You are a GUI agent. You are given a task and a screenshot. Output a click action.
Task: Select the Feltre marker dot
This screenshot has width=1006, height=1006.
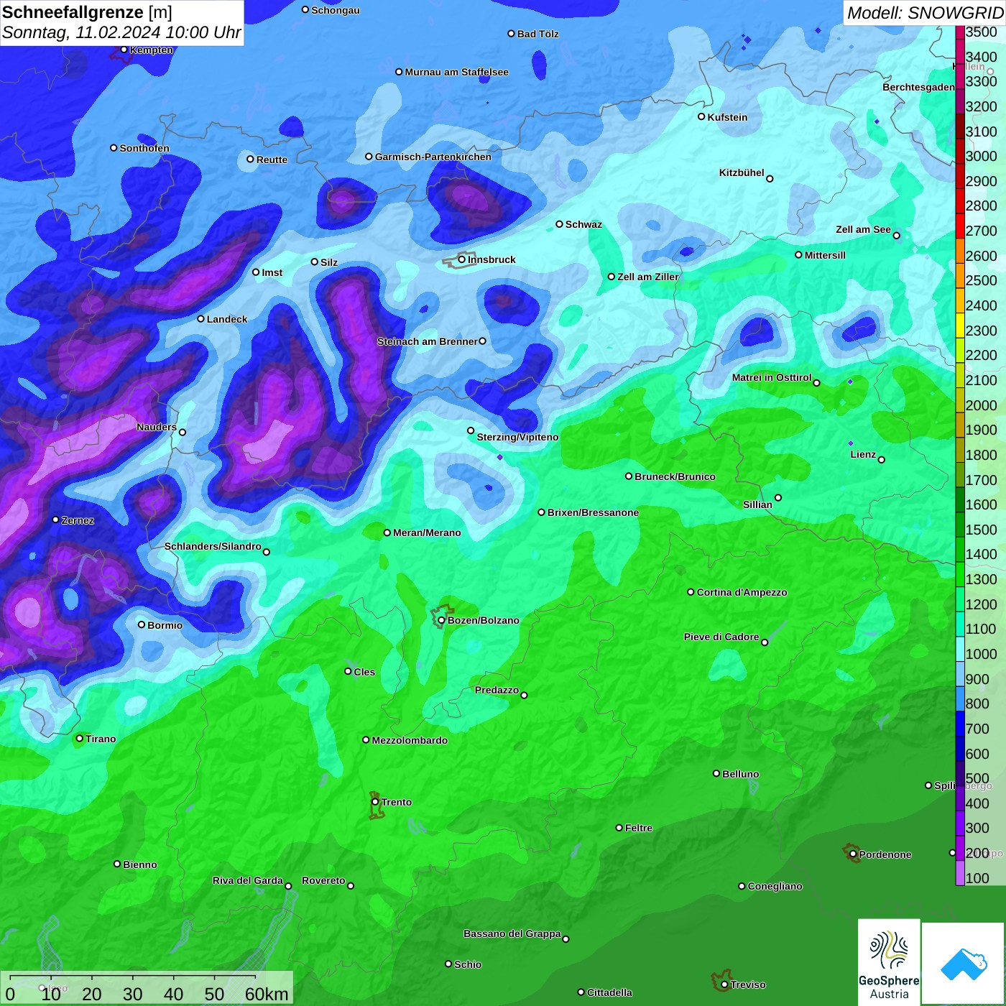(x=619, y=828)
